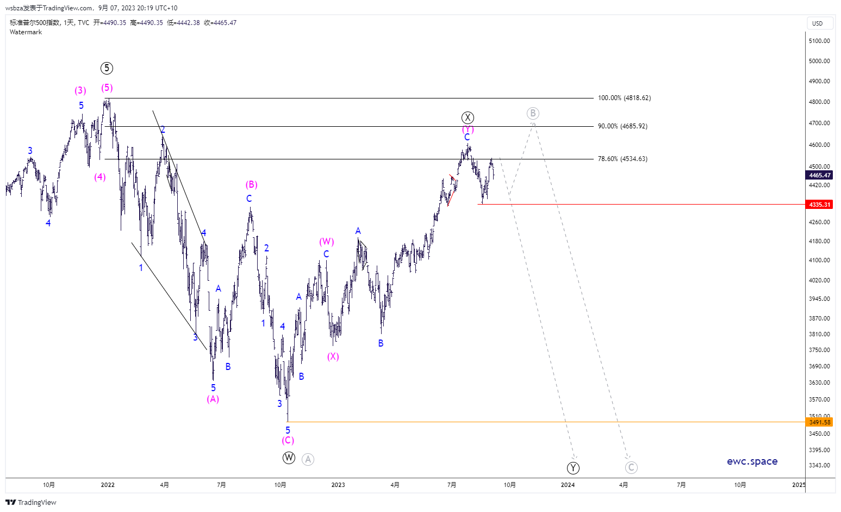Select the orange 3491.58 price label
Viewport: 841px width, 512px height.
[819, 422]
